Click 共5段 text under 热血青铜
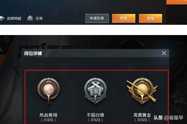 (x=48, y=120)
